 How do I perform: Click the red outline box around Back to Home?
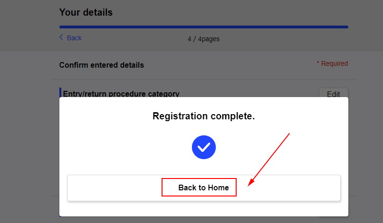199,187
